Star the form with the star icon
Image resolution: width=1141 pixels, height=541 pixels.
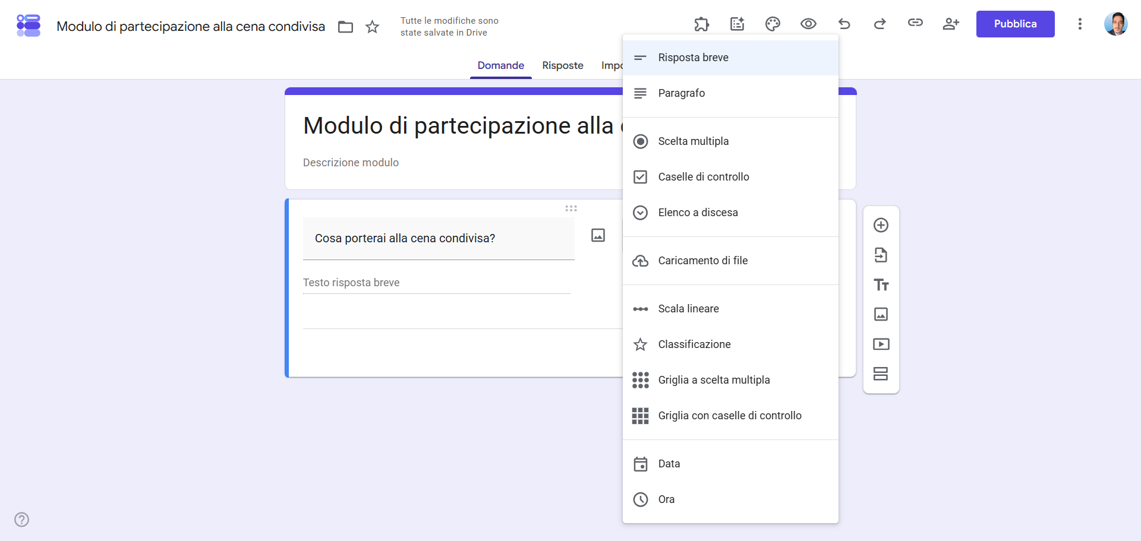pos(372,27)
